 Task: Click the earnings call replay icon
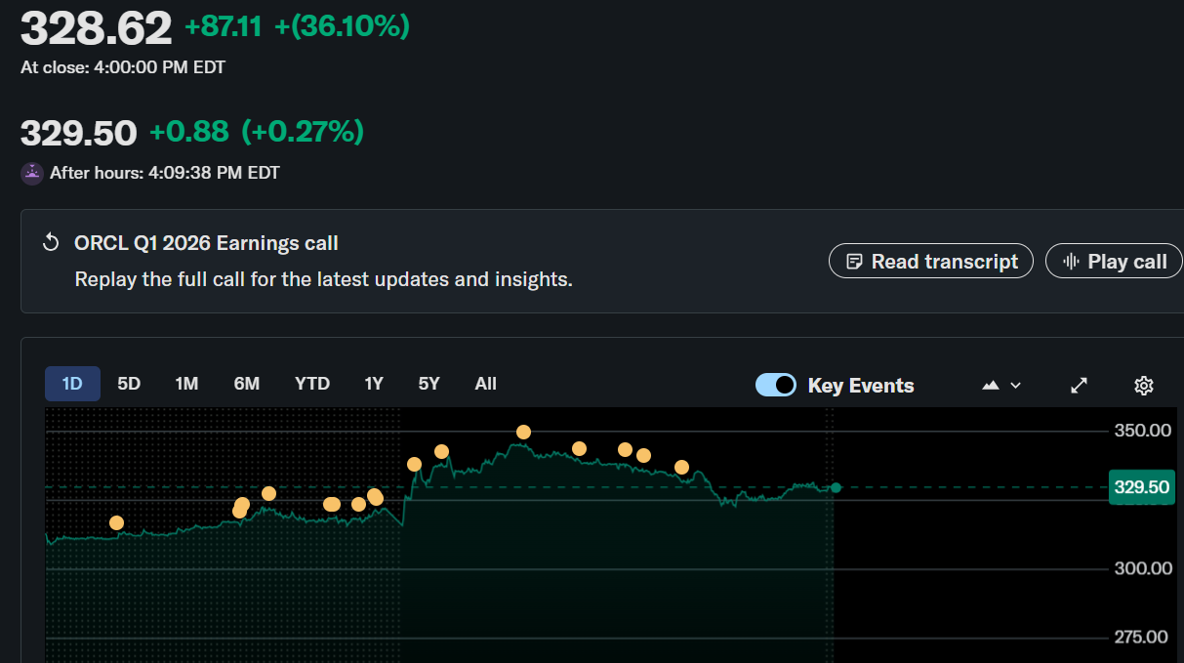(x=51, y=242)
